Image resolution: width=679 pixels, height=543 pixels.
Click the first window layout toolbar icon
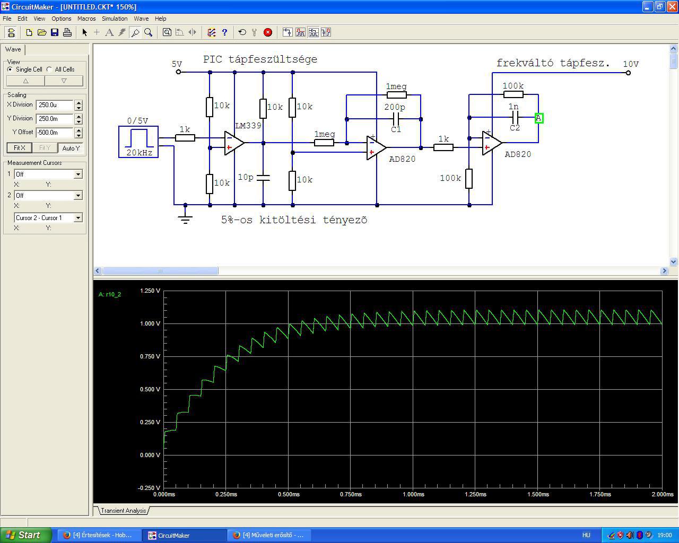[x=287, y=32]
